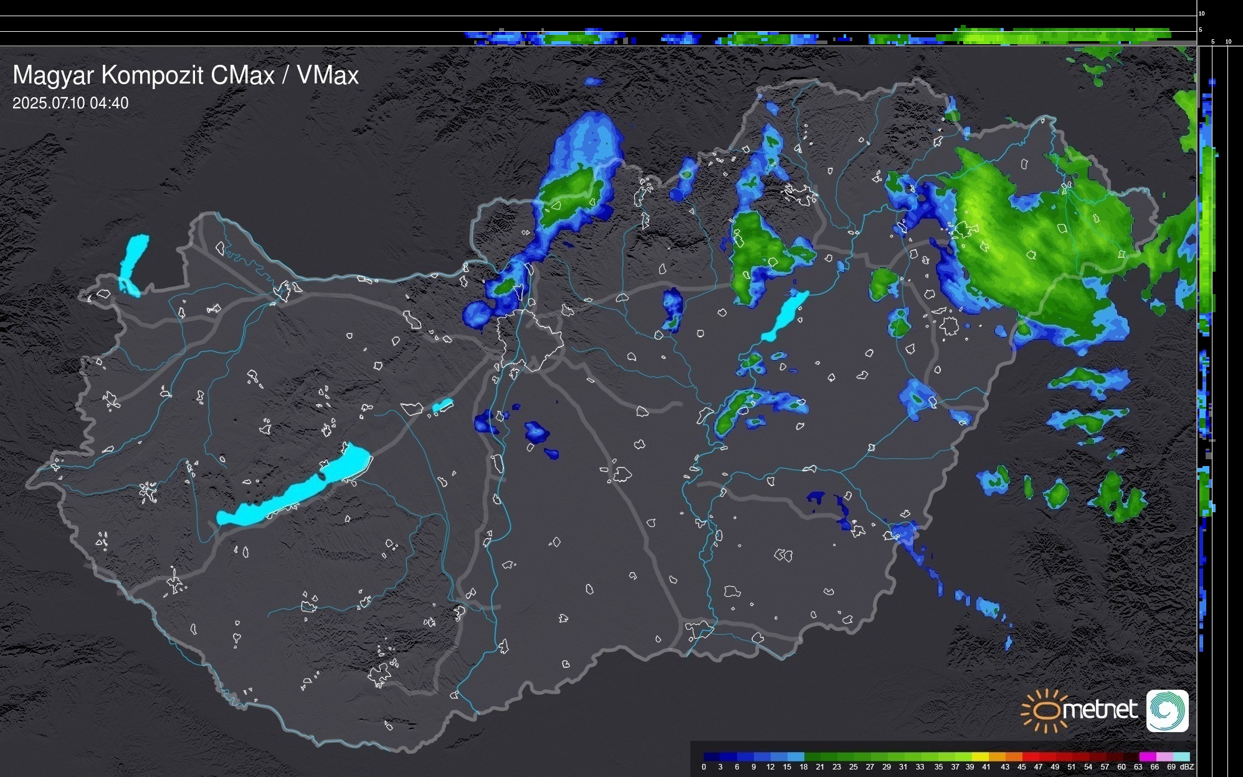Click the yellow 39 dBZ legend swatch

click(979, 756)
